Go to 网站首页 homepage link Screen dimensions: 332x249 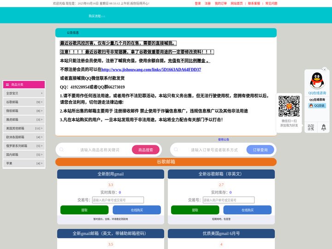coord(237,3)
